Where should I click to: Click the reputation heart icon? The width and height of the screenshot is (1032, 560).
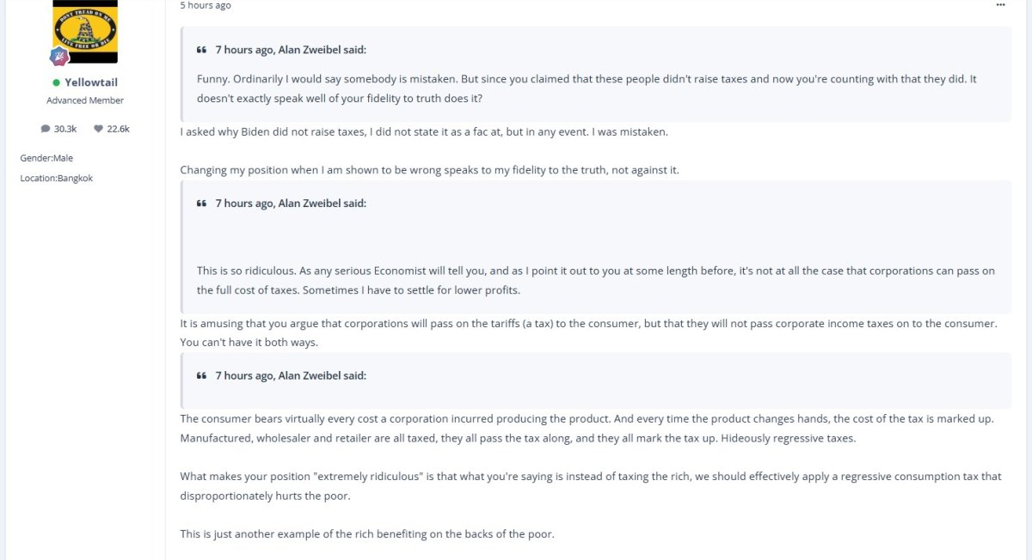99,129
